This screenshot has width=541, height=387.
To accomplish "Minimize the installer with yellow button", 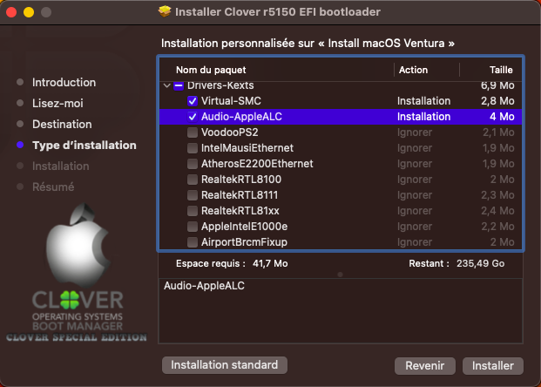I will click(29, 12).
